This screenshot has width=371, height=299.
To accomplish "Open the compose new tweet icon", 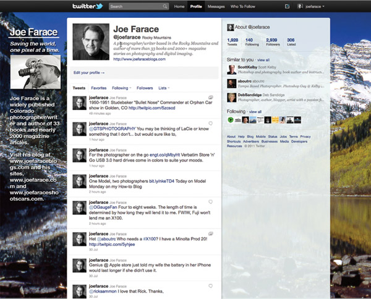I will point(287,6).
